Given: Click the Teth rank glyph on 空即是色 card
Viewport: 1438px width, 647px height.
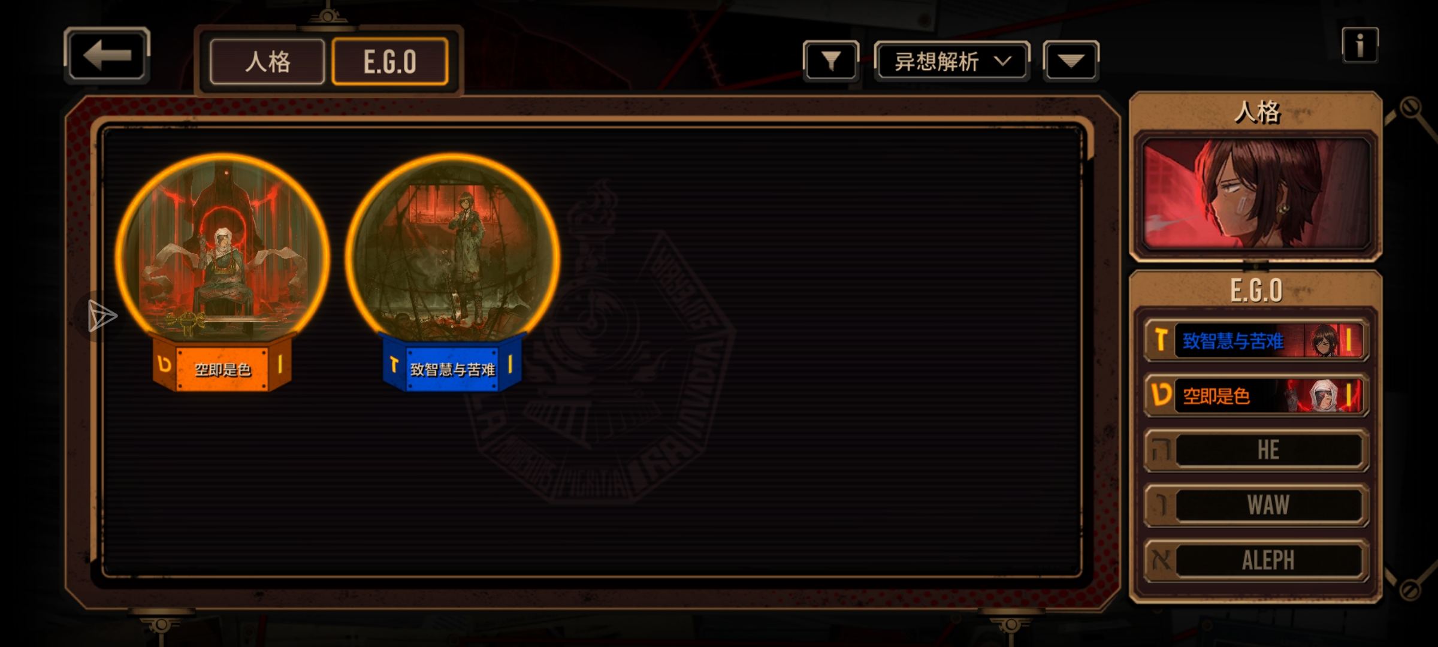Looking at the screenshot, I should tap(164, 364).
